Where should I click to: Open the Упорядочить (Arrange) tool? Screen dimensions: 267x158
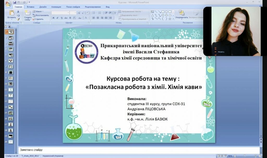(x=181, y=15)
